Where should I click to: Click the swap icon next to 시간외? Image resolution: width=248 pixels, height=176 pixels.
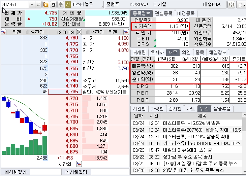click(79, 164)
